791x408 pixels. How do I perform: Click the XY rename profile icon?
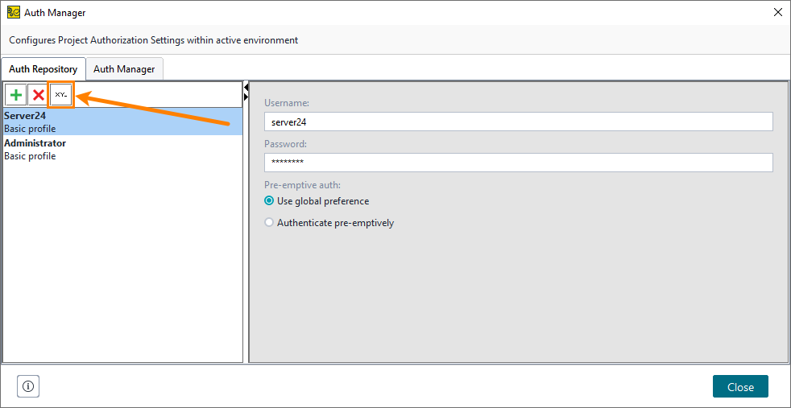point(61,95)
